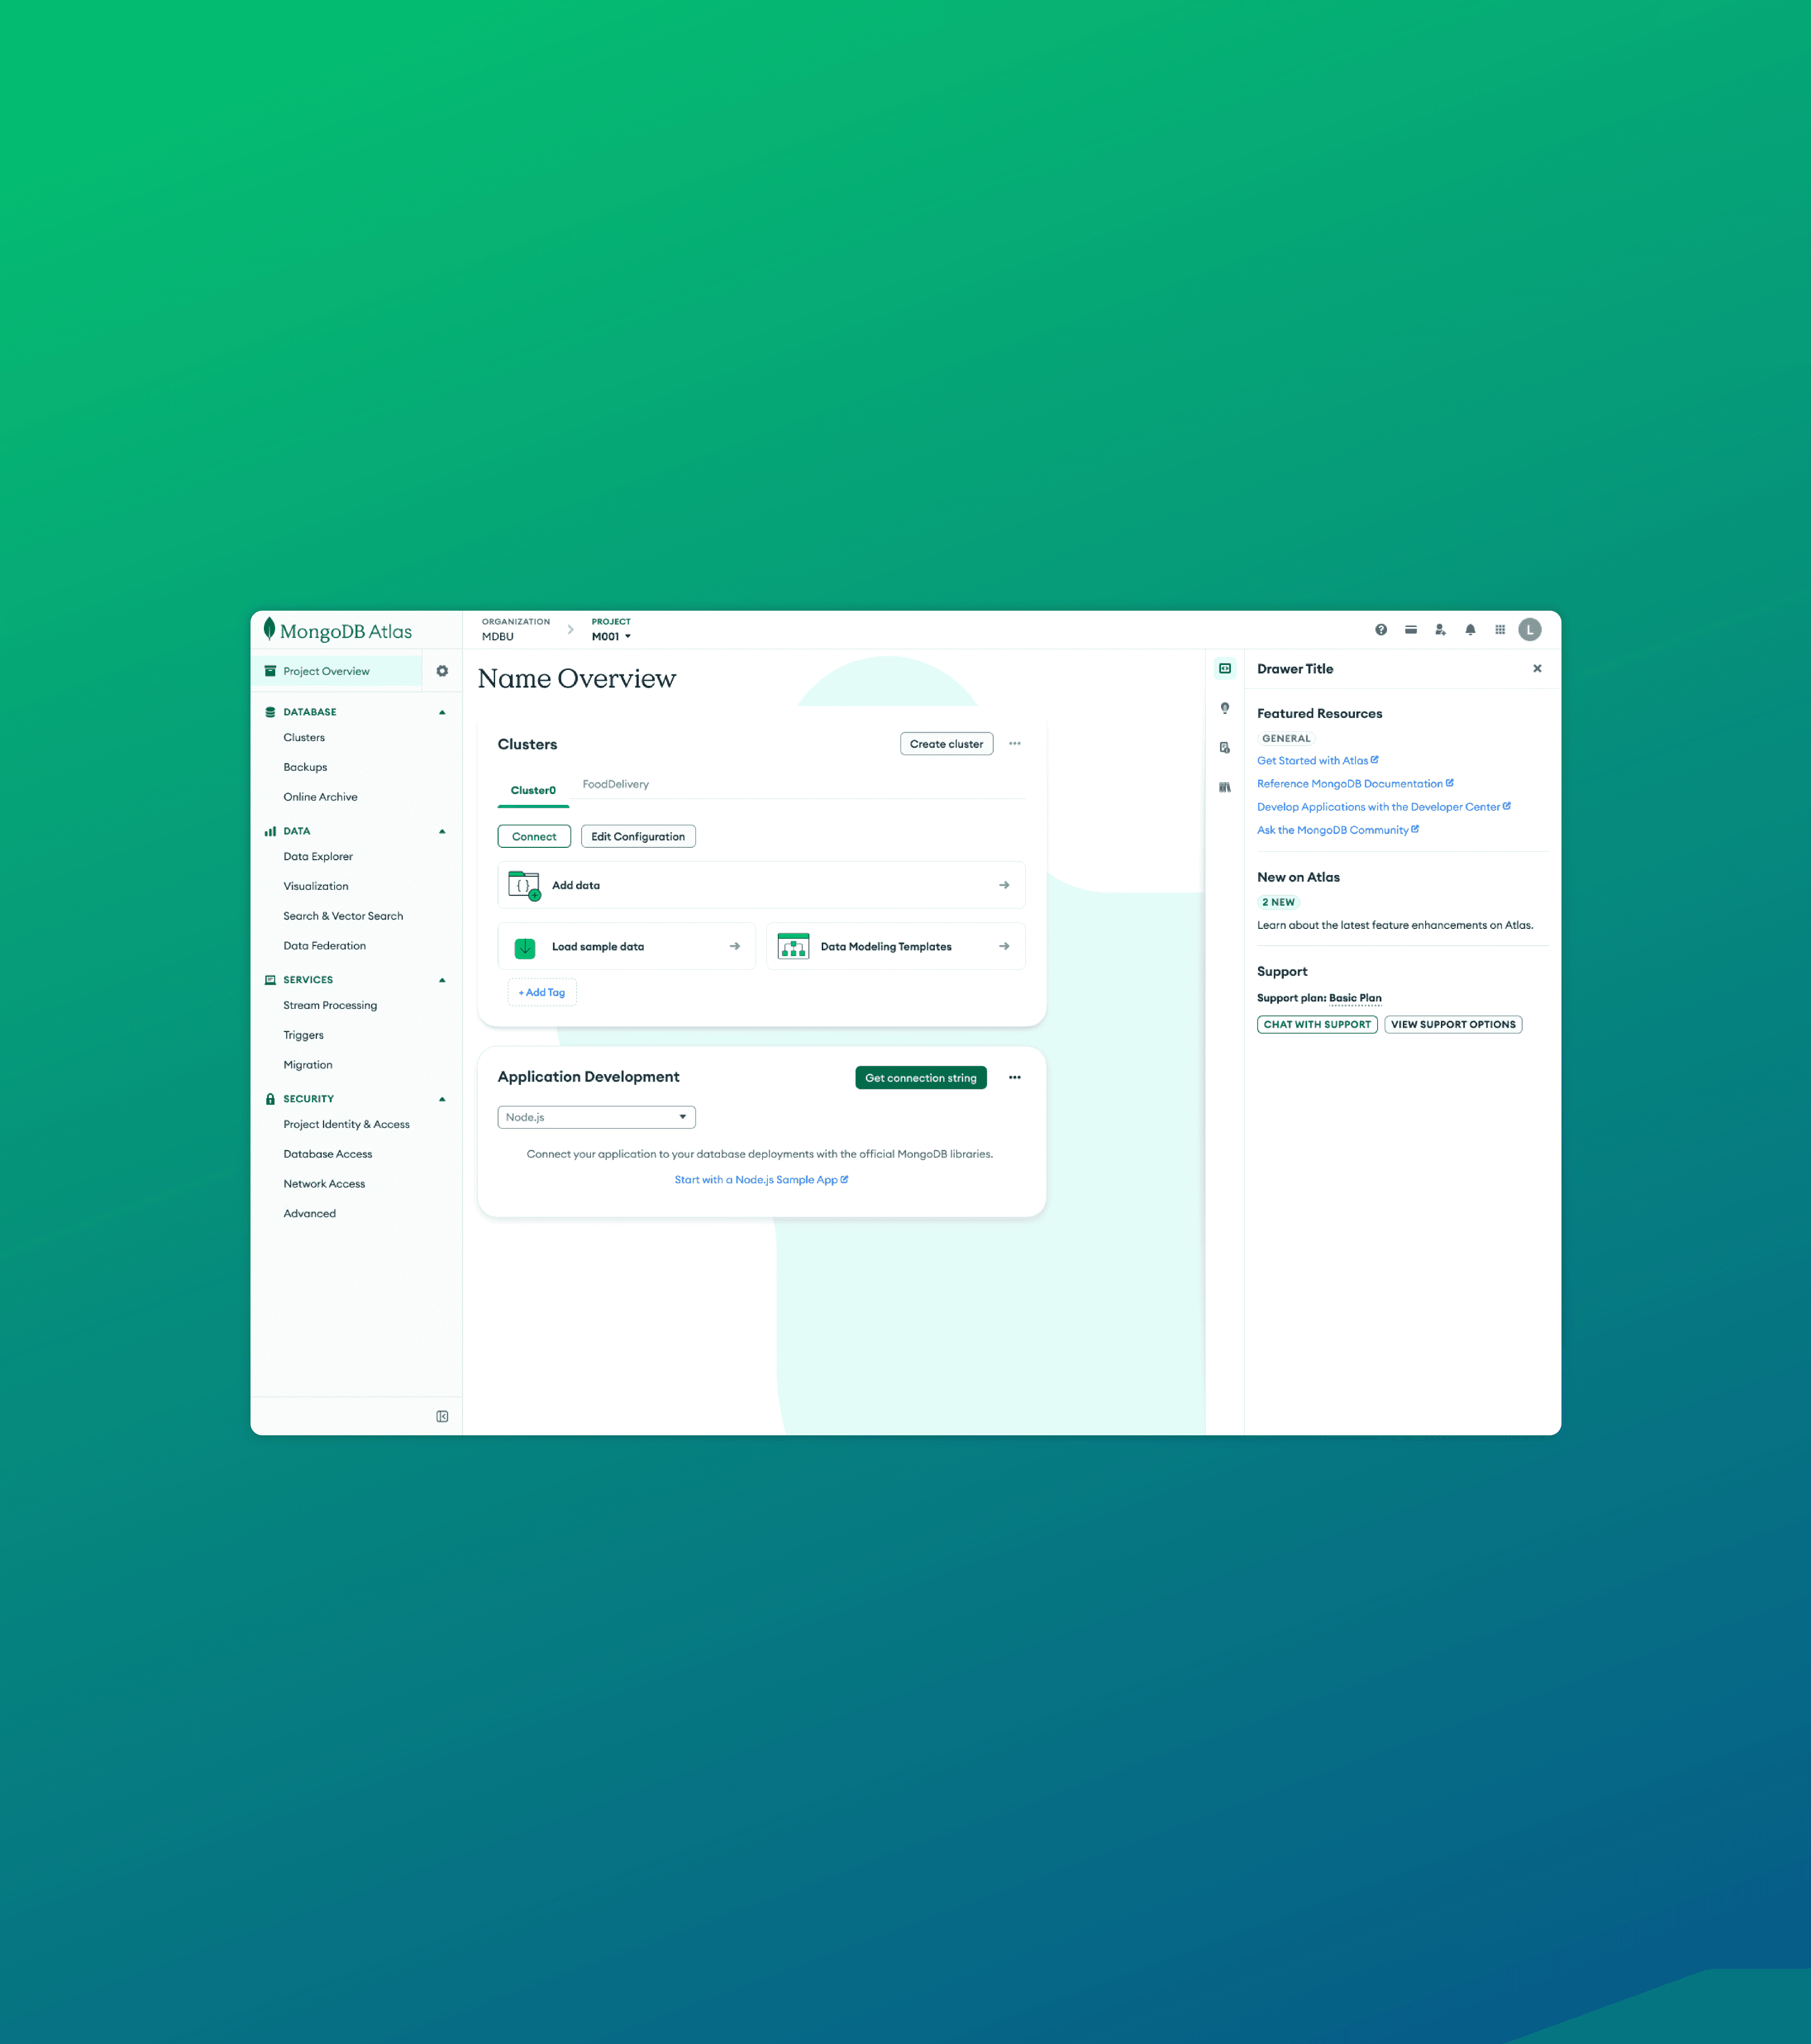Click View Support Options button

pyautogui.click(x=1453, y=1024)
